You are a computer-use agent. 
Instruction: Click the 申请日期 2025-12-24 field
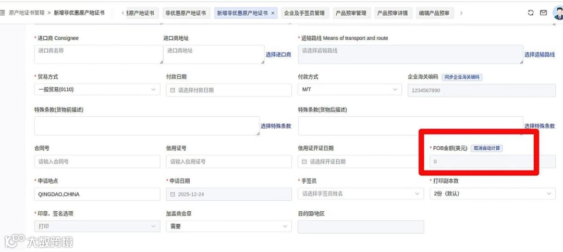click(229, 194)
